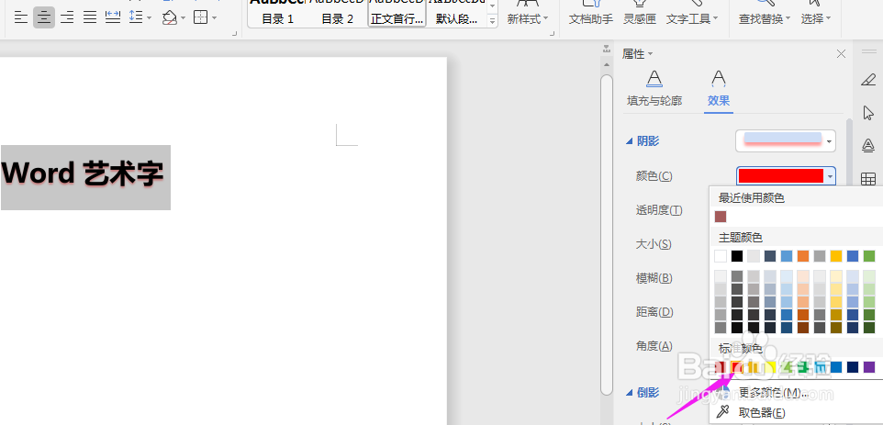Click the 距离(D) label

(x=654, y=311)
